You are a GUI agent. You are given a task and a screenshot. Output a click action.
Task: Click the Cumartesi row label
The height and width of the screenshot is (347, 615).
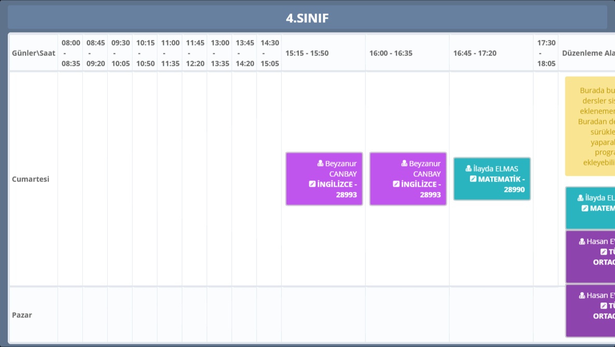(x=31, y=179)
